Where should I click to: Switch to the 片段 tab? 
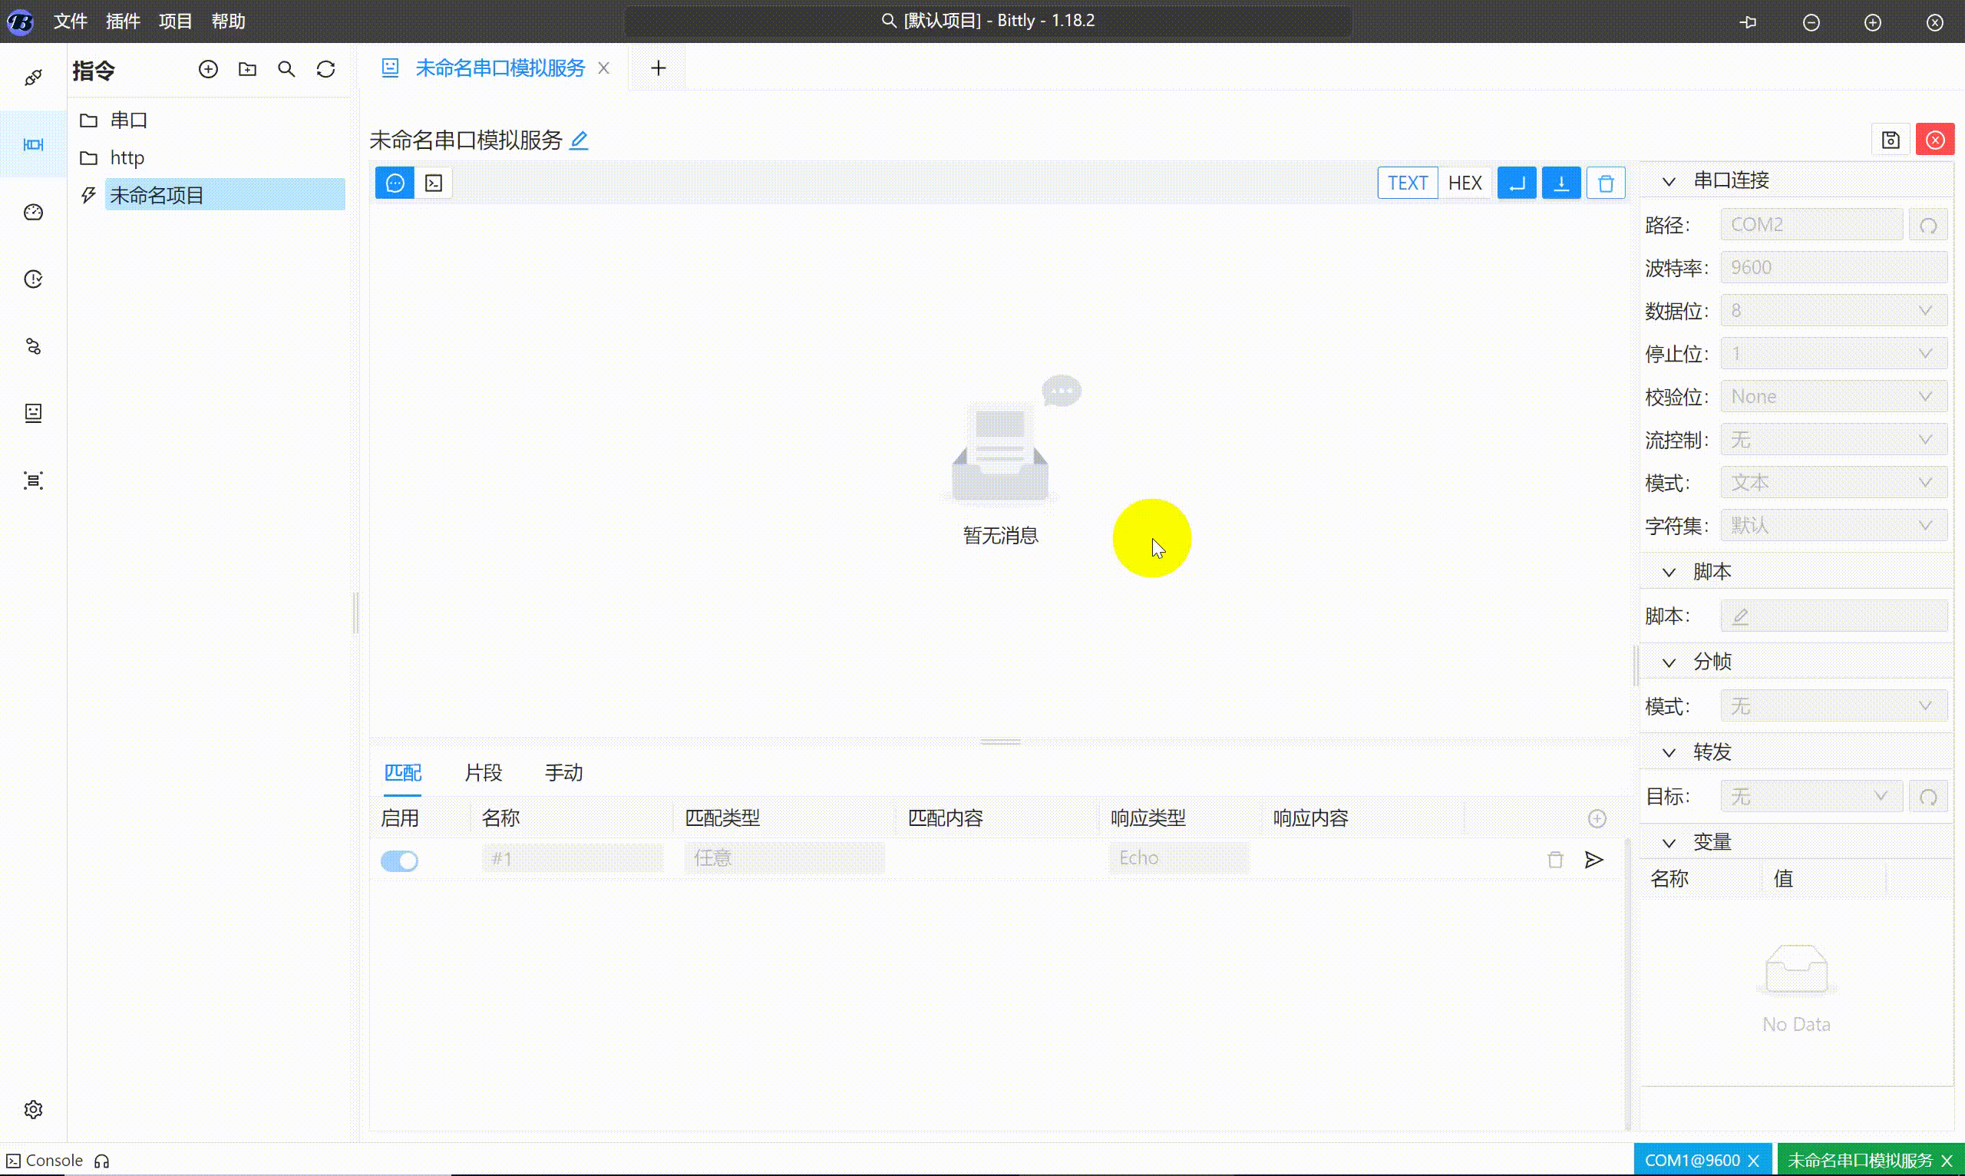pyautogui.click(x=484, y=772)
